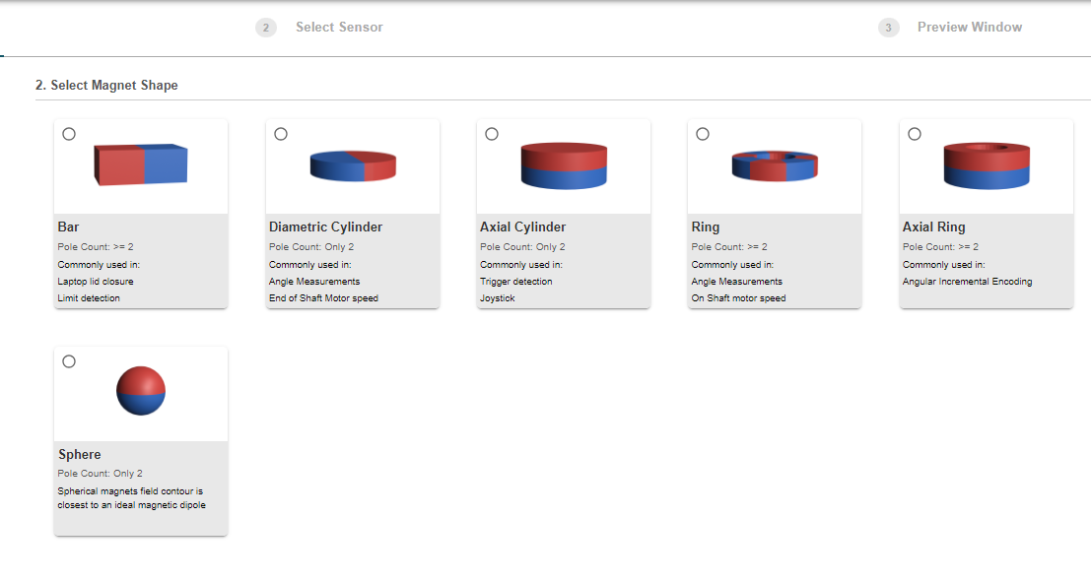
Task: Pick the Axial Cylinder radio option
Action: (492, 134)
